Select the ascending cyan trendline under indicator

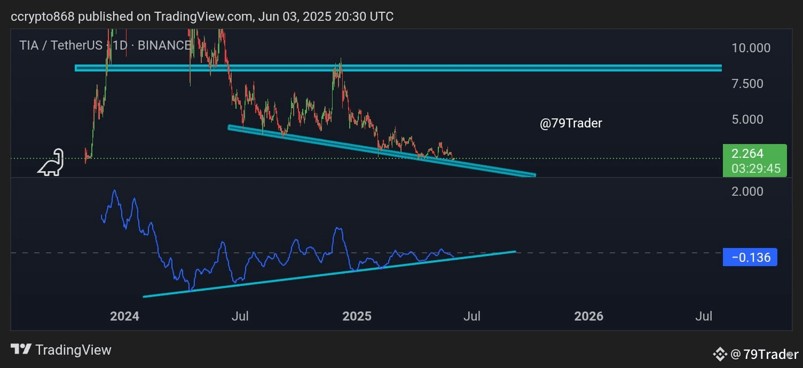[x=329, y=274]
